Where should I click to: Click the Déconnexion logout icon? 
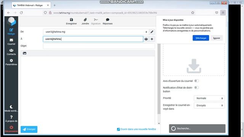coord(11,127)
